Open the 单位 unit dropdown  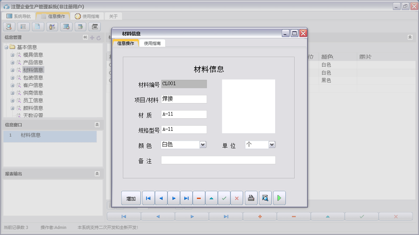tap(271, 144)
